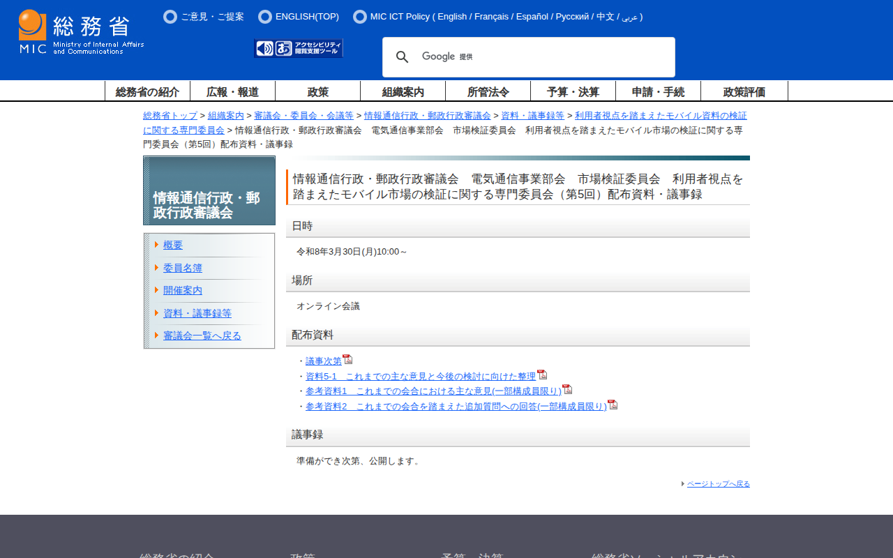Click PDF icon beside 参考資料1 link
Screen dimensions: 893x558
[x=567, y=389]
